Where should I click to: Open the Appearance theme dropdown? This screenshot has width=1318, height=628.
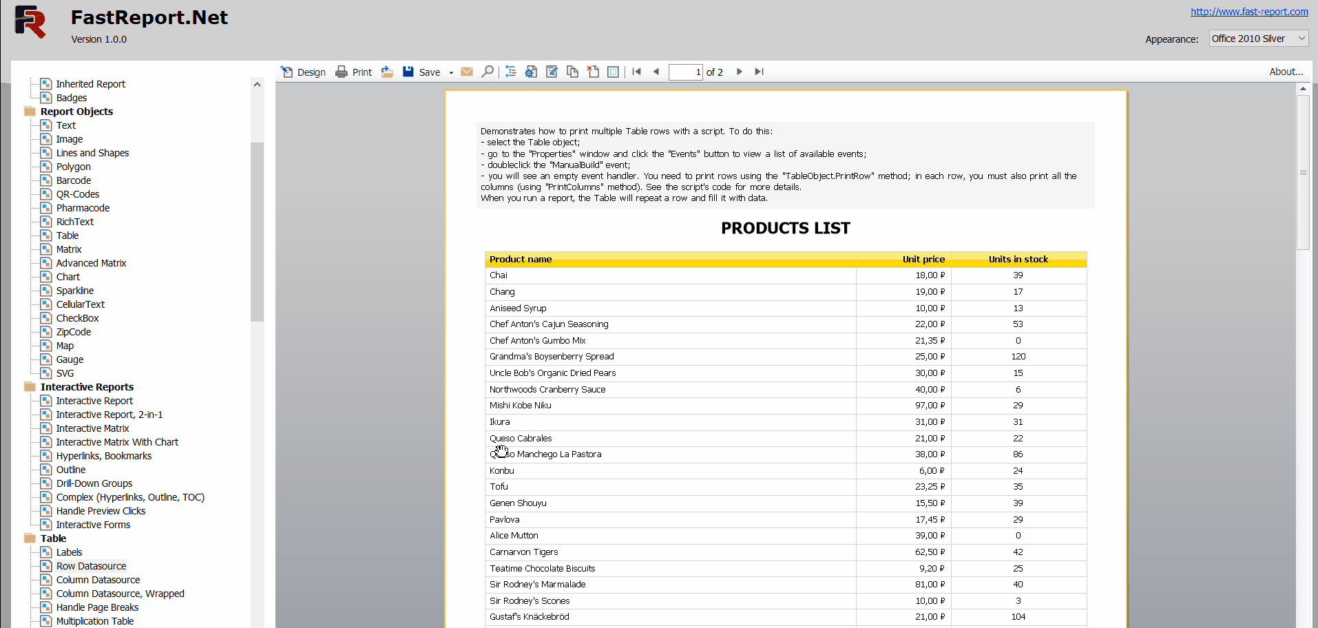[1259, 39]
